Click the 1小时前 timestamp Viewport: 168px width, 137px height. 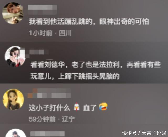point(40,33)
